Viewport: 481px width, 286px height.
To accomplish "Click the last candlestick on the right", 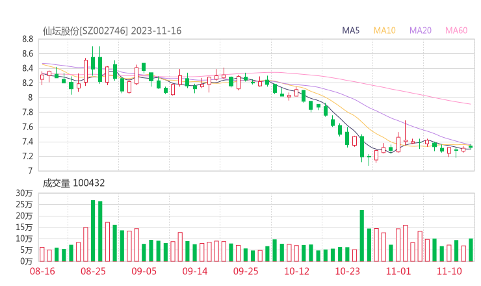I will click(471, 146).
